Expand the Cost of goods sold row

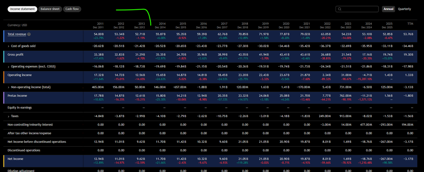[x=8, y=46]
